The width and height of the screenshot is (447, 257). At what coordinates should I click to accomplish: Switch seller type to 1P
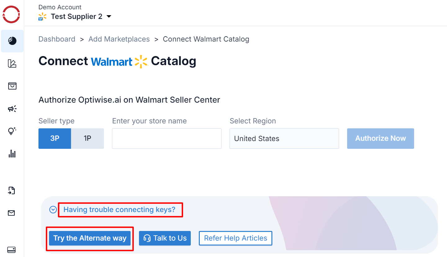87,139
